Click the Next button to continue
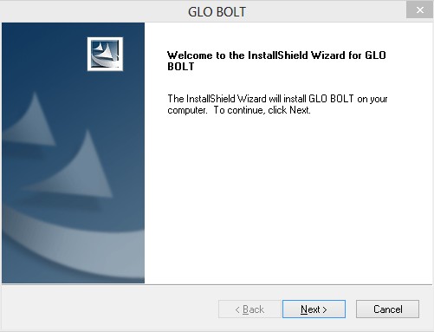This screenshot has width=434, height=332. coord(314,309)
